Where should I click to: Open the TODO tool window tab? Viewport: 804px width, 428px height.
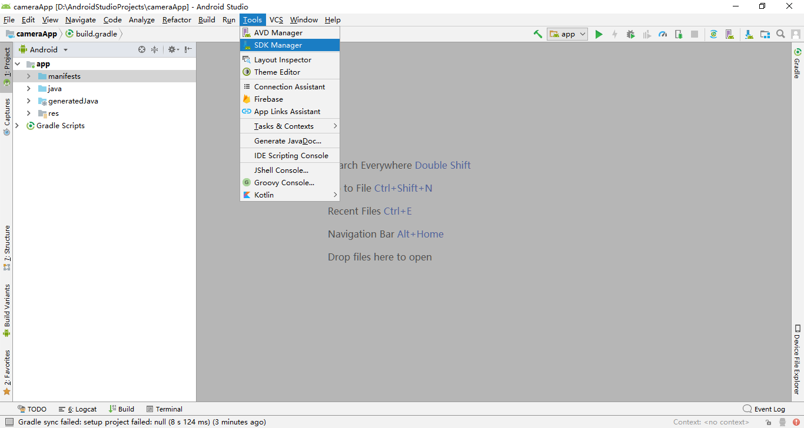point(32,409)
